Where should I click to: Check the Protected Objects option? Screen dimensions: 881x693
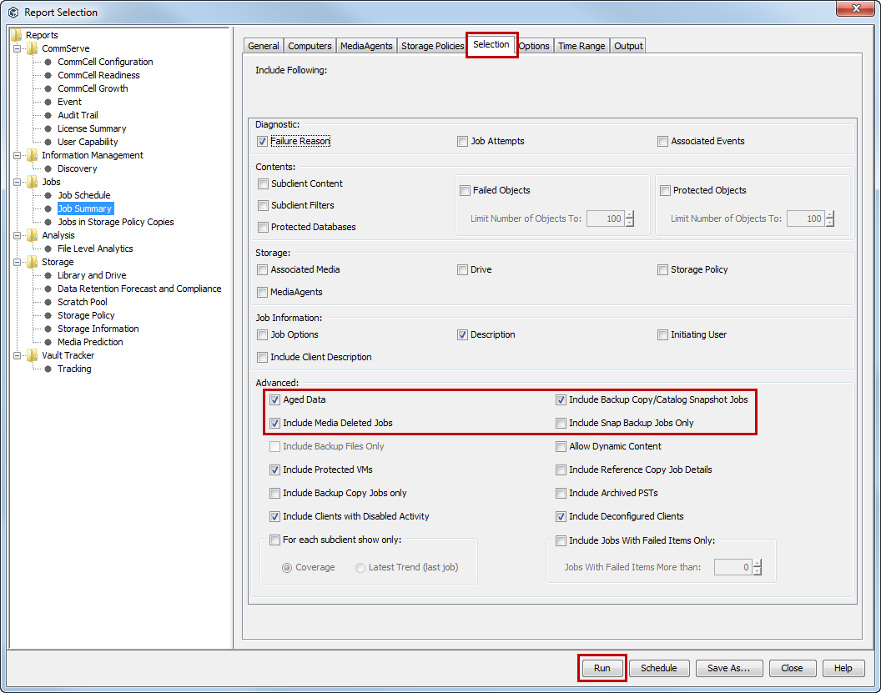click(665, 190)
